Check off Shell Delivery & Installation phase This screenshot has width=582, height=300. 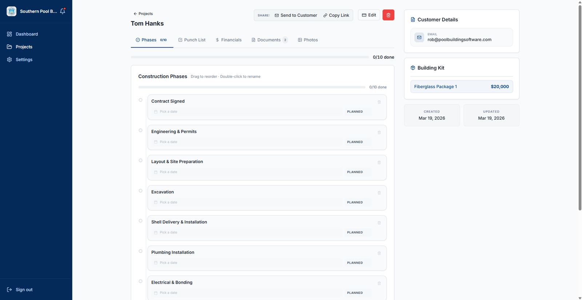pyautogui.click(x=140, y=221)
